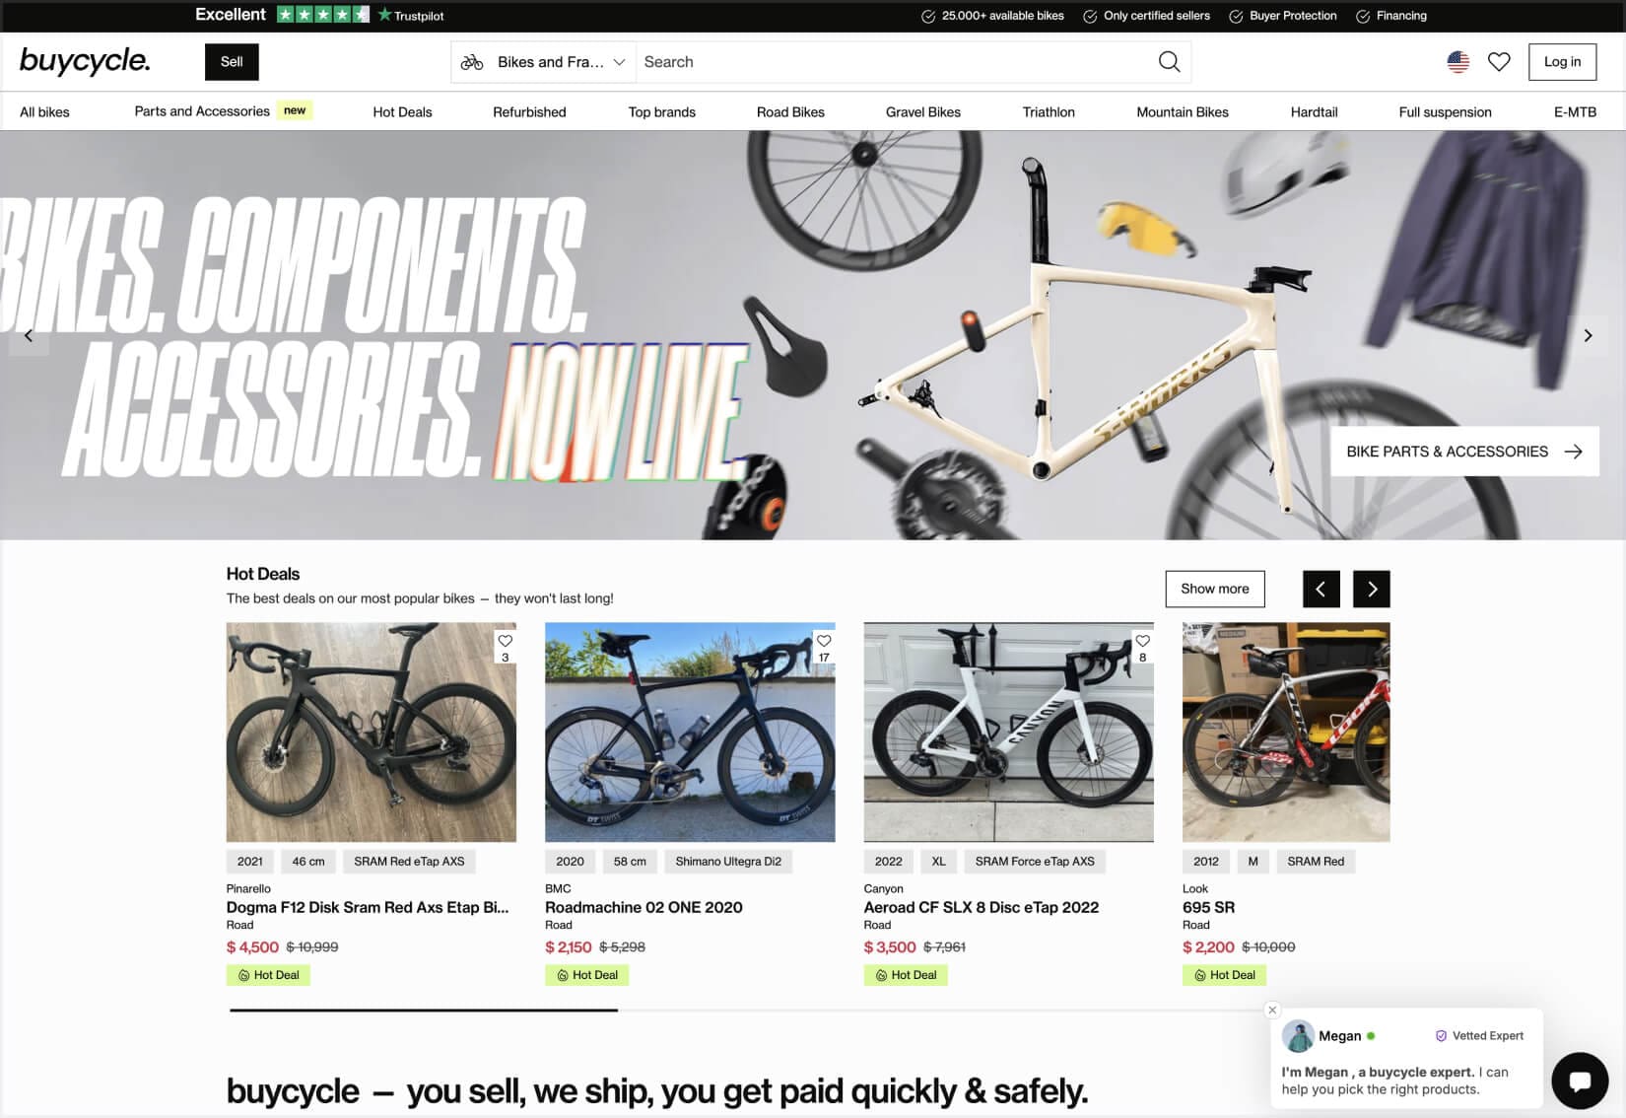Open the chat bubble icon
The height and width of the screenshot is (1118, 1626).
(1580, 1081)
